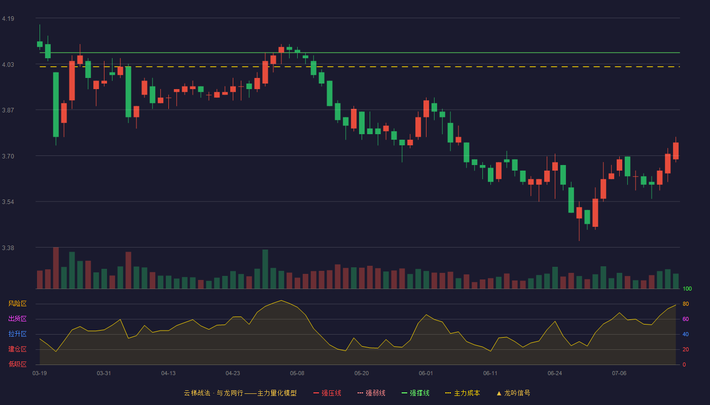Click the 拉升区 zone label
Screen dimensions: 710x405
pyautogui.click(x=17, y=334)
